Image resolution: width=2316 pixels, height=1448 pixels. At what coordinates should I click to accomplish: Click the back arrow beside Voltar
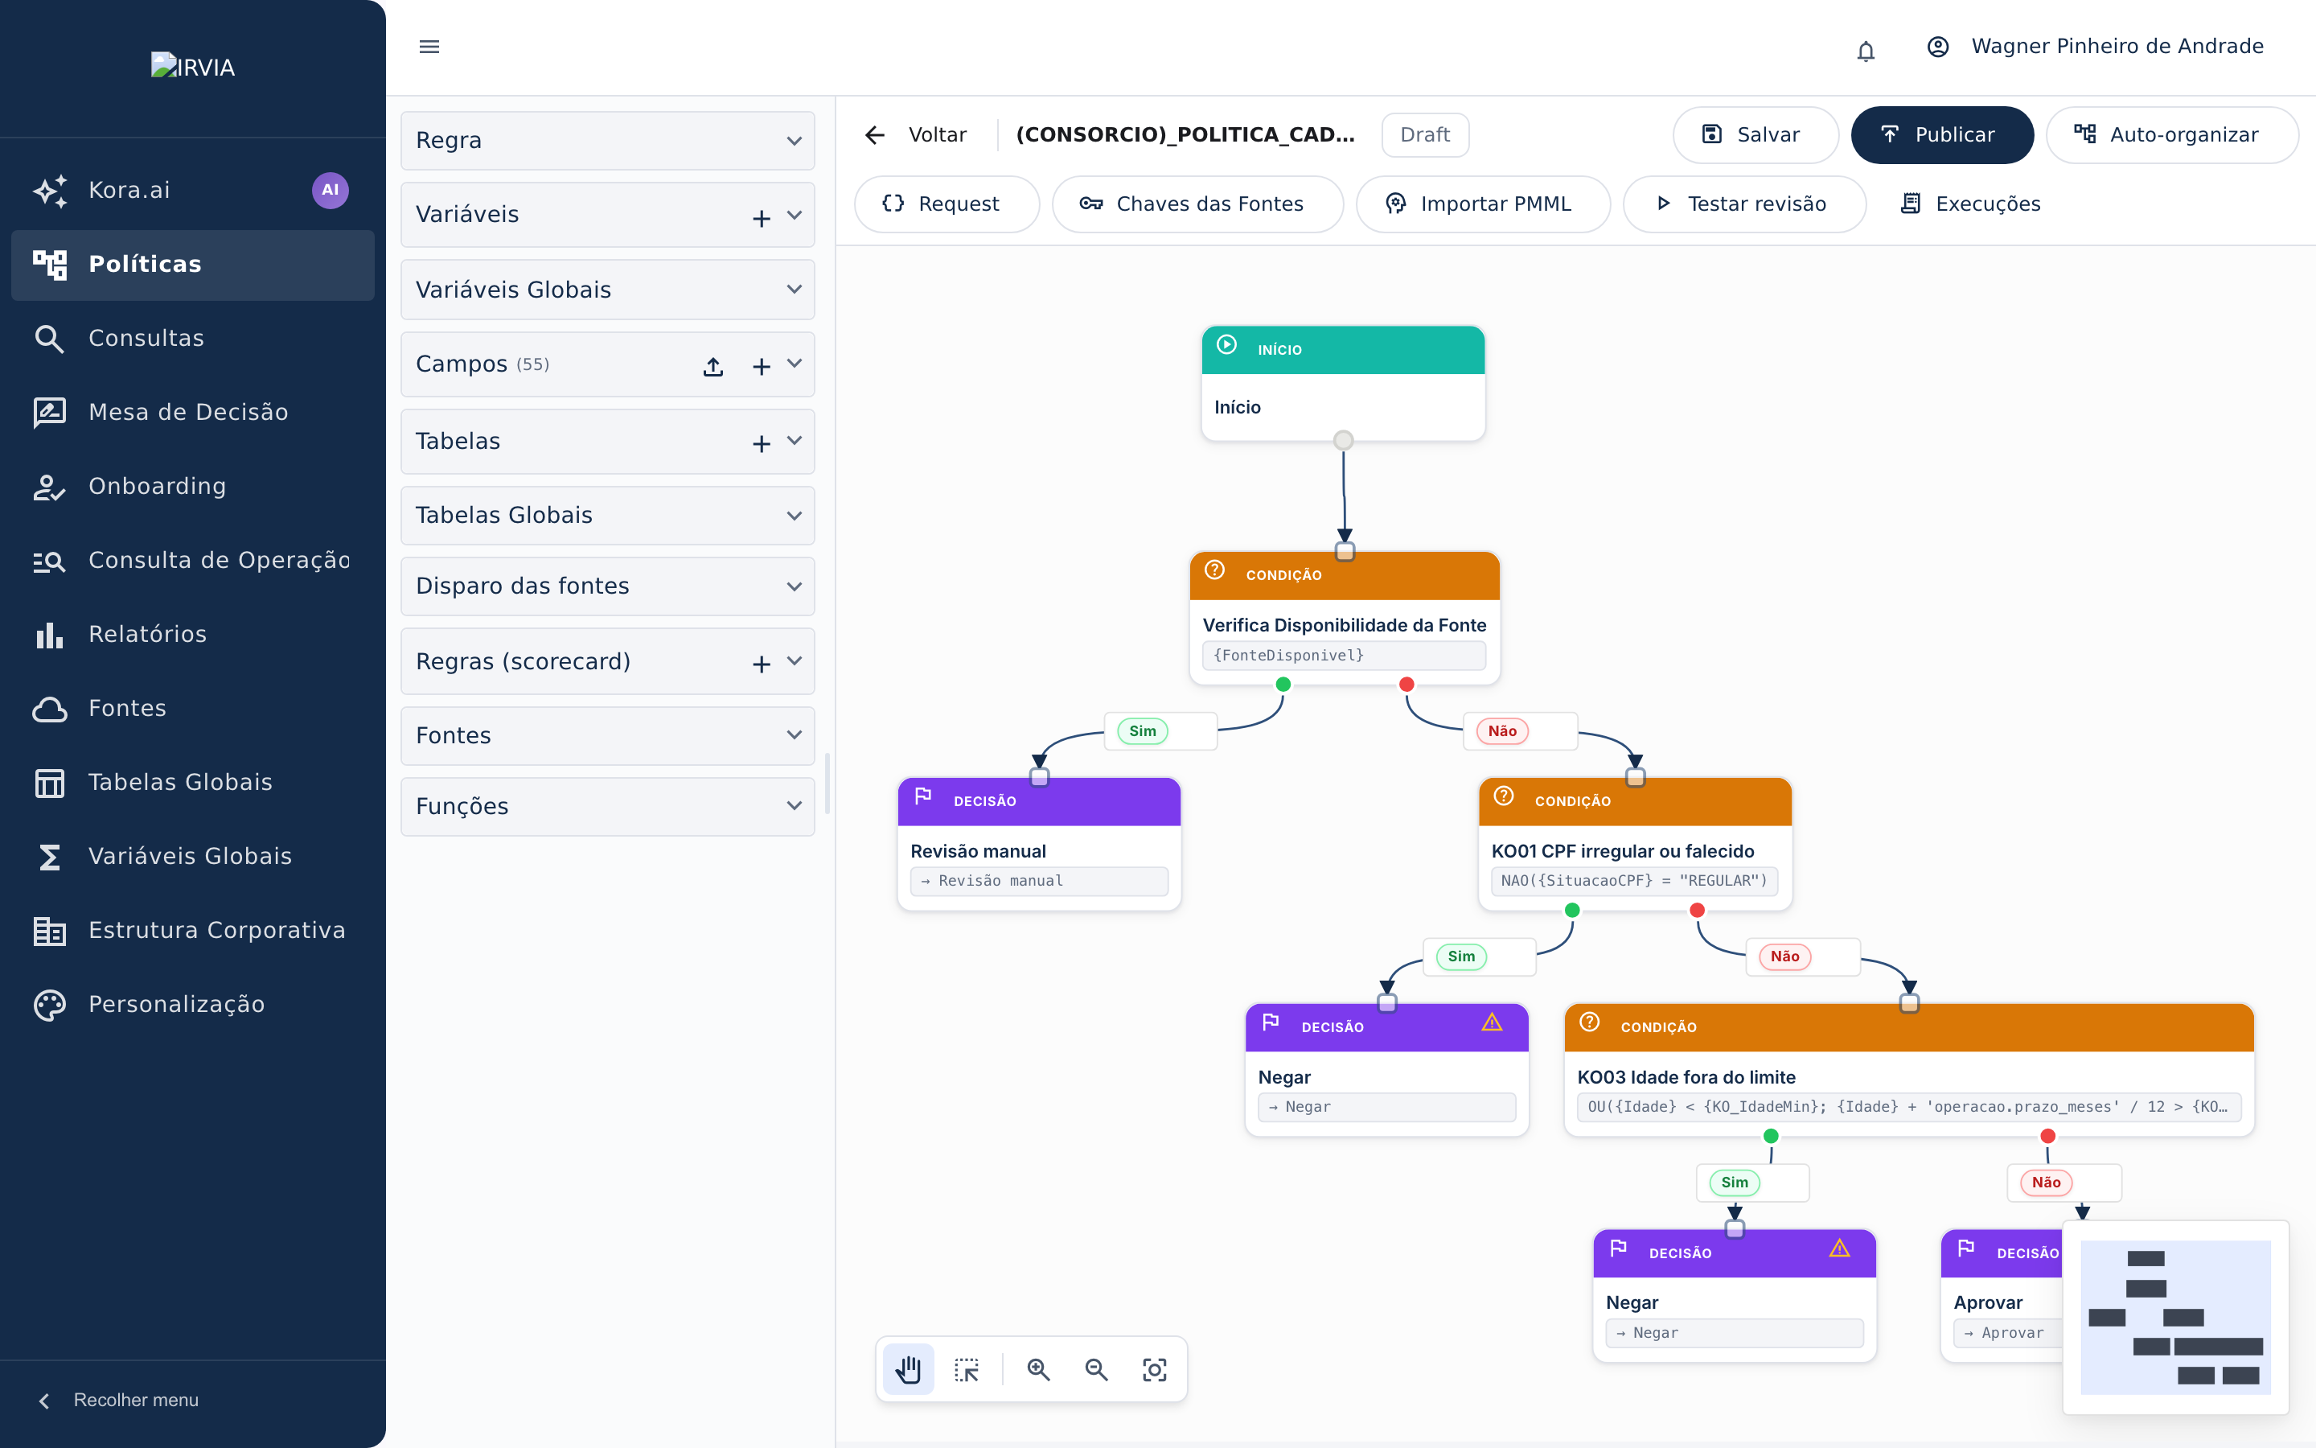click(x=875, y=135)
